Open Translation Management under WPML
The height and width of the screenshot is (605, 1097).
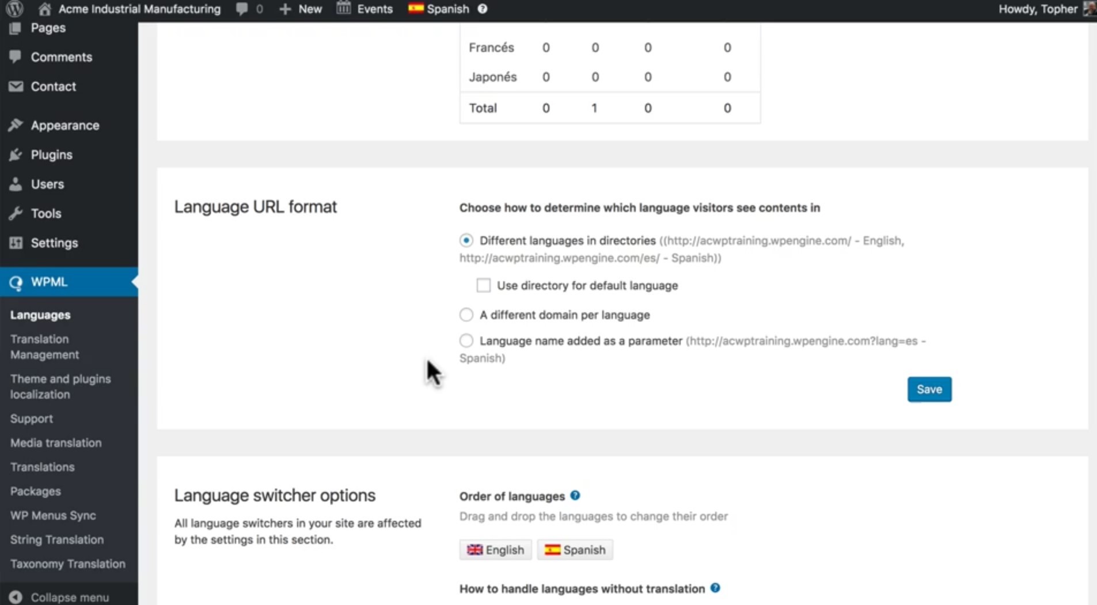point(44,346)
